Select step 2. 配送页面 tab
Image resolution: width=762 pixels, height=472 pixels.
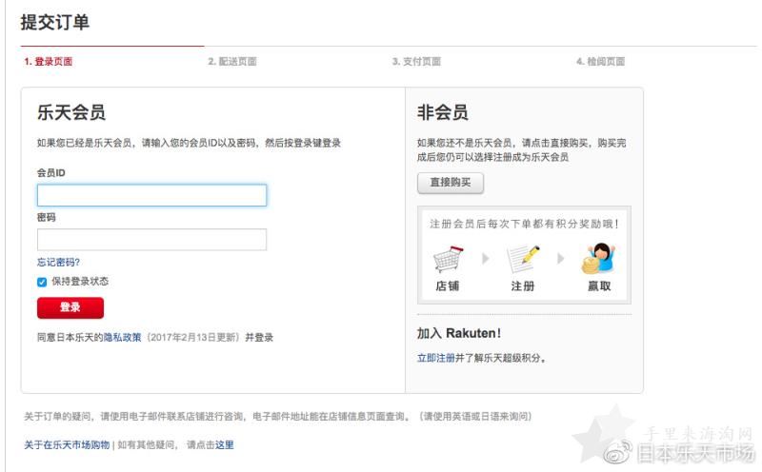coord(232,62)
